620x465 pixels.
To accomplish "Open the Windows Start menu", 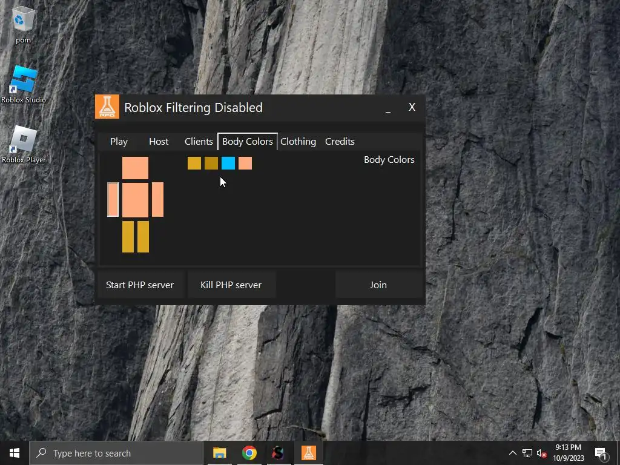I will [x=15, y=453].
